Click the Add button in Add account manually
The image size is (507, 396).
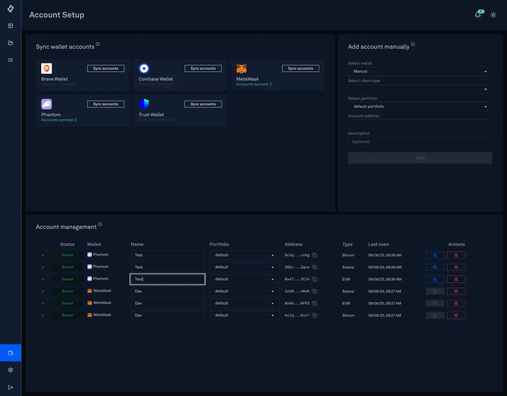[420, 158]
